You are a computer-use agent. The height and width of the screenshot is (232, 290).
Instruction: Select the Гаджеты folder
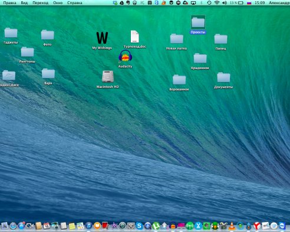click(x=11, y=35)
